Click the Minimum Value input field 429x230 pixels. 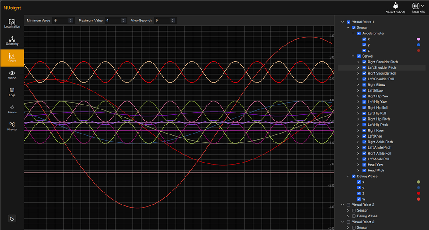tap(63, 21)
